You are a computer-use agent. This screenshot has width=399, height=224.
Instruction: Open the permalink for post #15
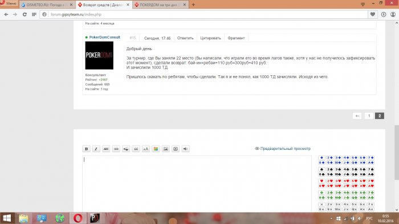point(133,38)
